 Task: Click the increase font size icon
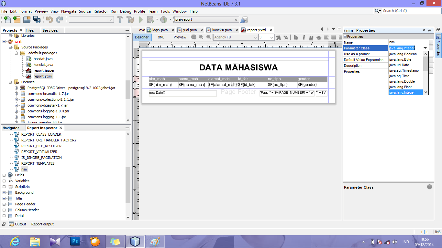278,37
